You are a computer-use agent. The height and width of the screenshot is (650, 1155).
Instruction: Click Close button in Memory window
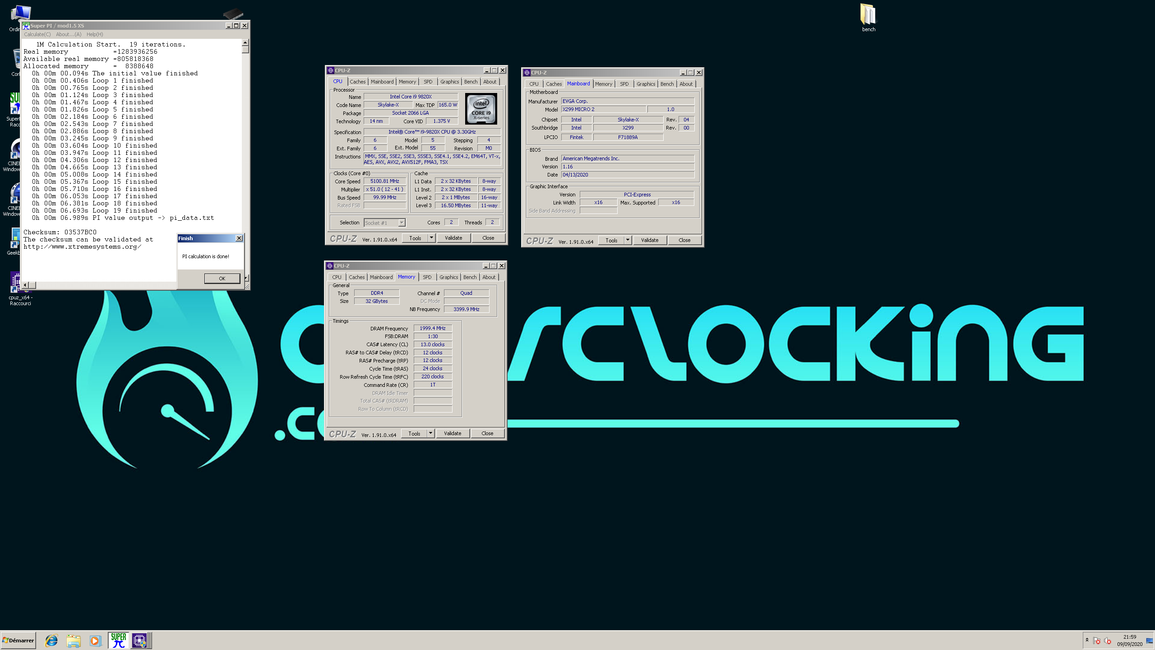coord(487,433)
